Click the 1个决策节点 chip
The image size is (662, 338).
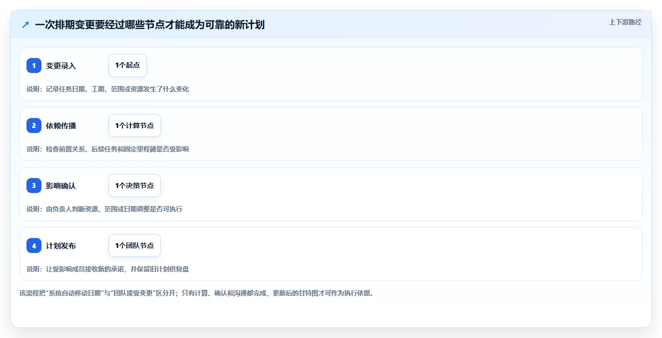click(x=134, y=185)
